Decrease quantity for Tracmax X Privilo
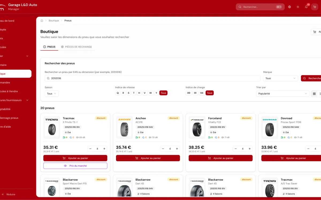 (90, 149)
